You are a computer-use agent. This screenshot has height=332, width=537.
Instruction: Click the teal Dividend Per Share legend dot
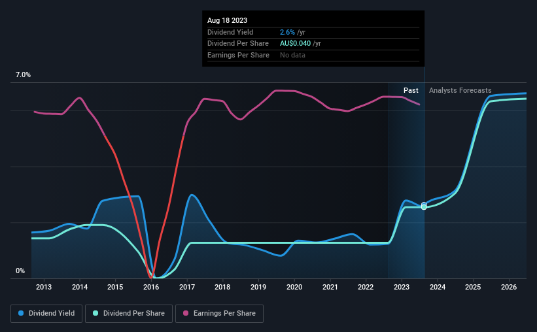tap(95, 313)
